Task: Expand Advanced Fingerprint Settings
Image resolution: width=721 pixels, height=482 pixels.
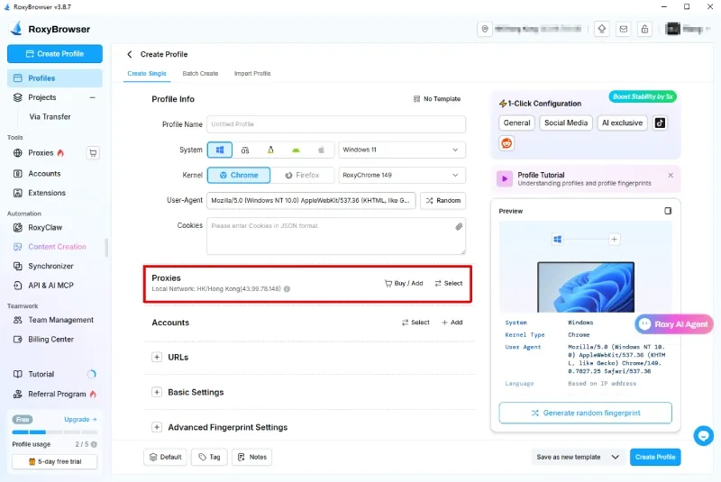Action: [x=157, y=427]
